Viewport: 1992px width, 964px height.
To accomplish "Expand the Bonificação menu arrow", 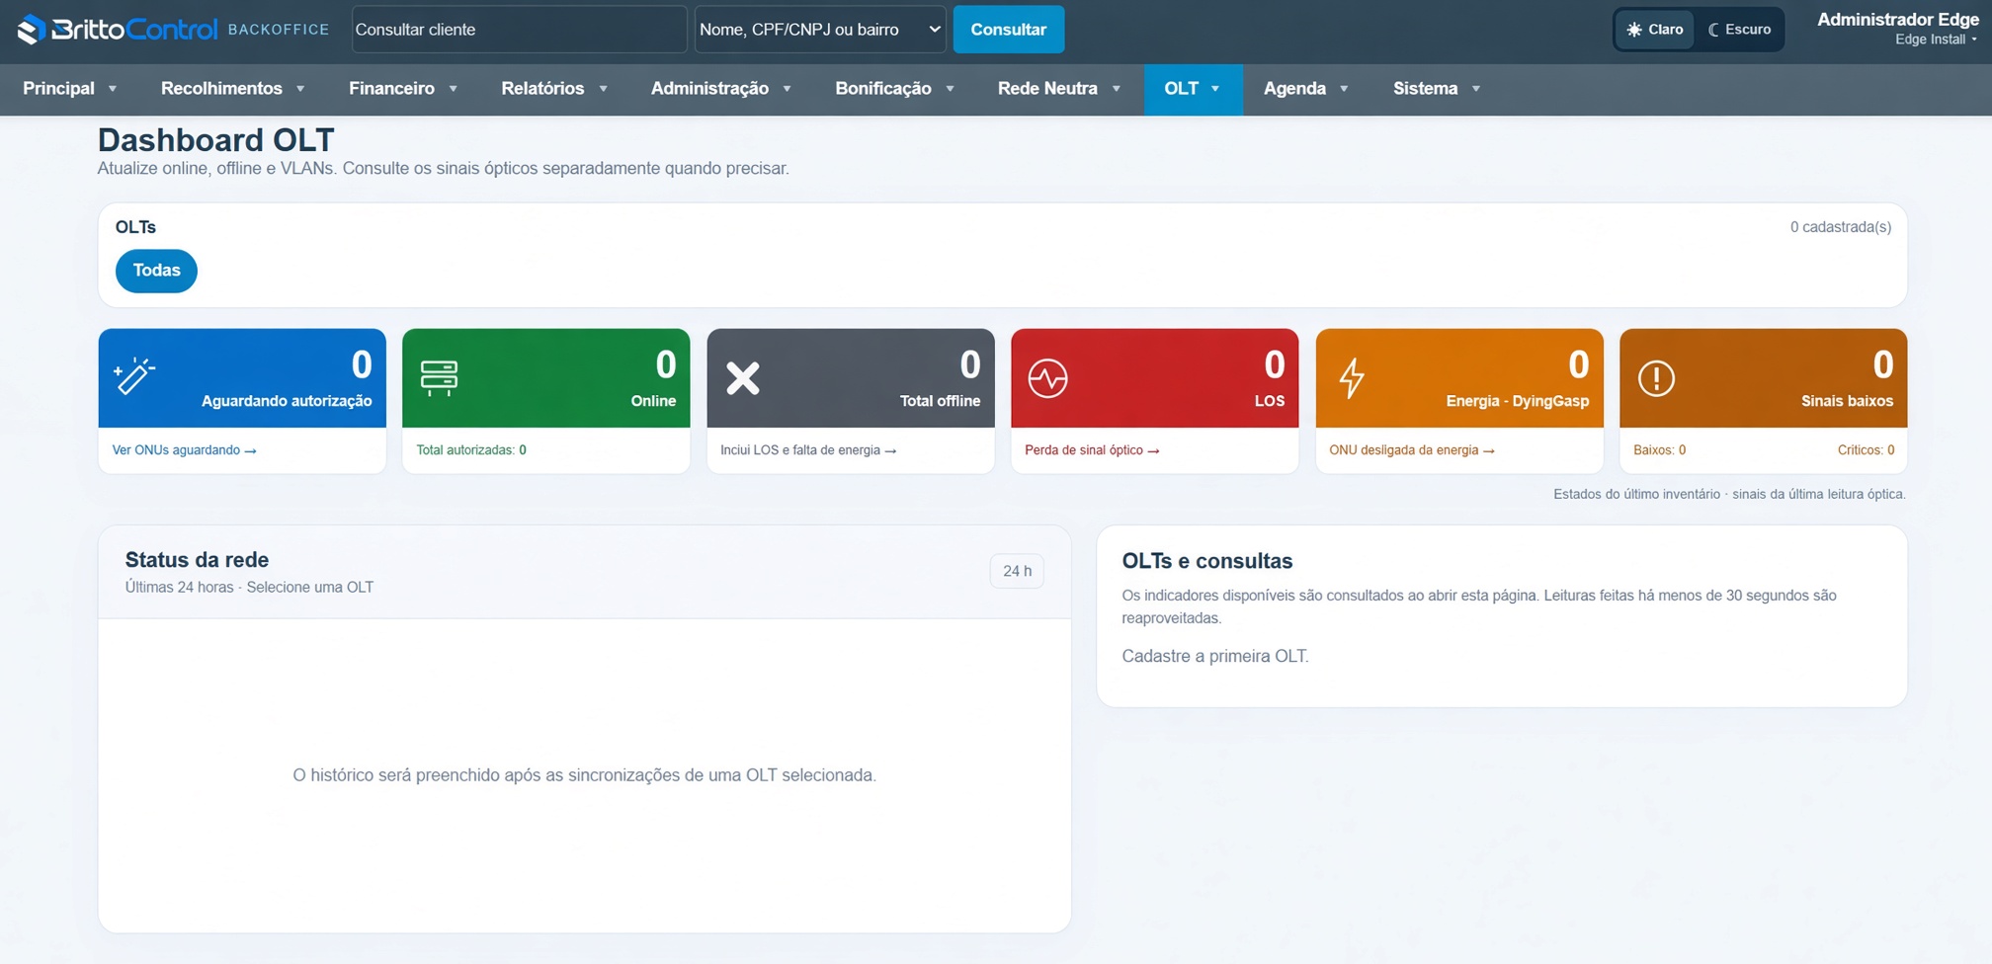I will tap(950, 89).
